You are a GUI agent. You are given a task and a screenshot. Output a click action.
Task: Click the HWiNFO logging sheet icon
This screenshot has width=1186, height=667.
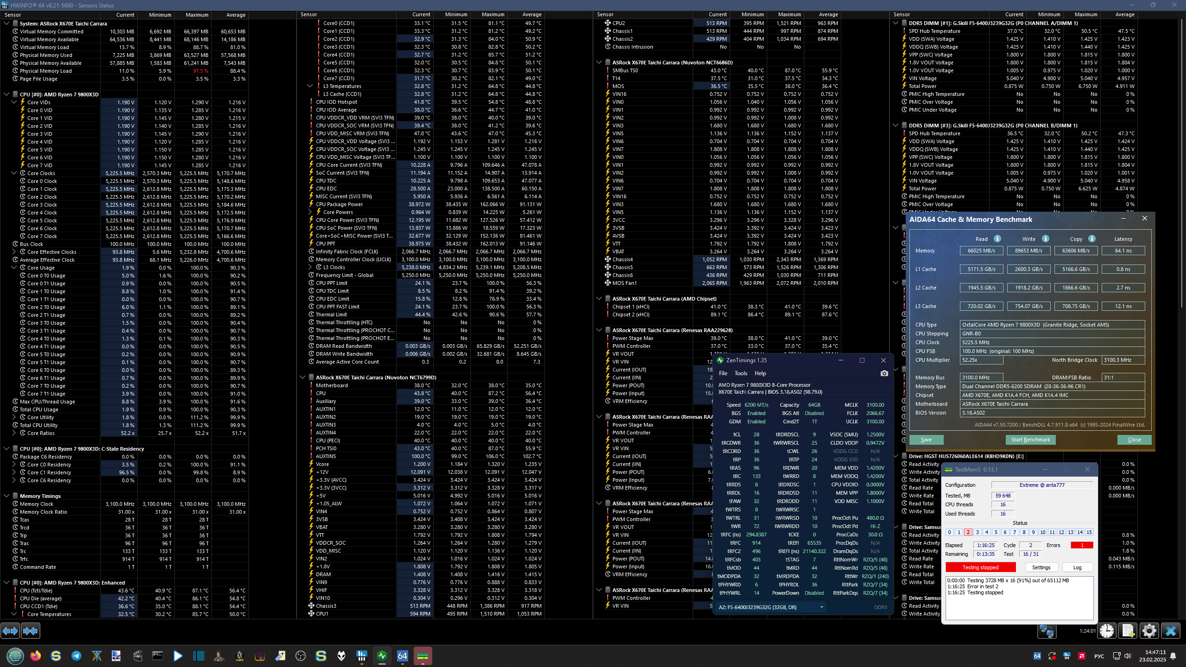tap(1128, 631)
